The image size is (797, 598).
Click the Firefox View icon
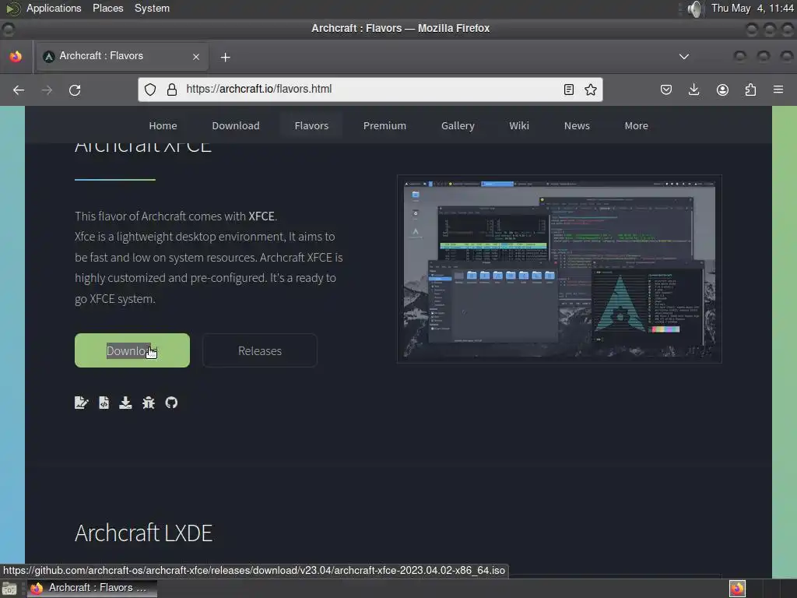coord(16,56)
